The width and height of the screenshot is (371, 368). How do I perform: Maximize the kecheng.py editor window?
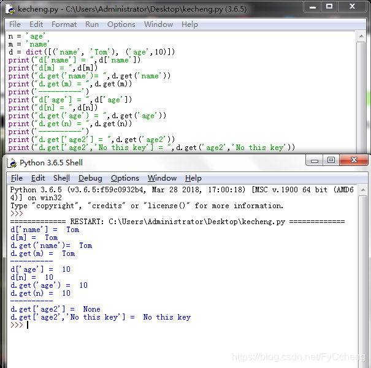coord(329,7)
